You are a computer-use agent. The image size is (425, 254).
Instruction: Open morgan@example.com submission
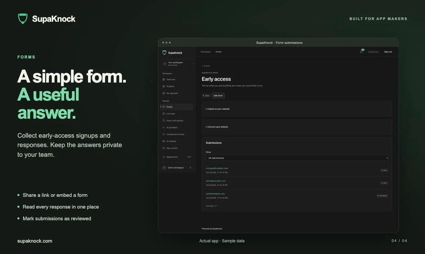point(217,168)
